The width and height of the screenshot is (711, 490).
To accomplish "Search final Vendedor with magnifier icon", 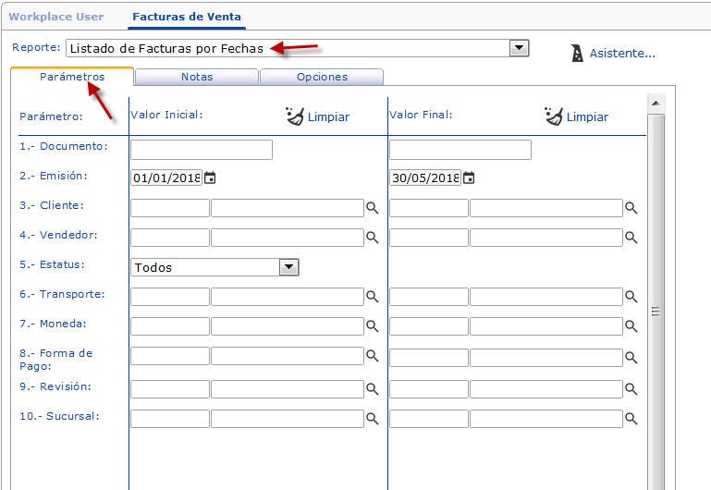I will click(x=631, y=237).
